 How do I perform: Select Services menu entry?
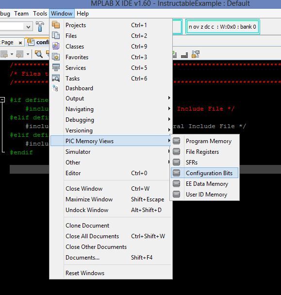(111, 67)
